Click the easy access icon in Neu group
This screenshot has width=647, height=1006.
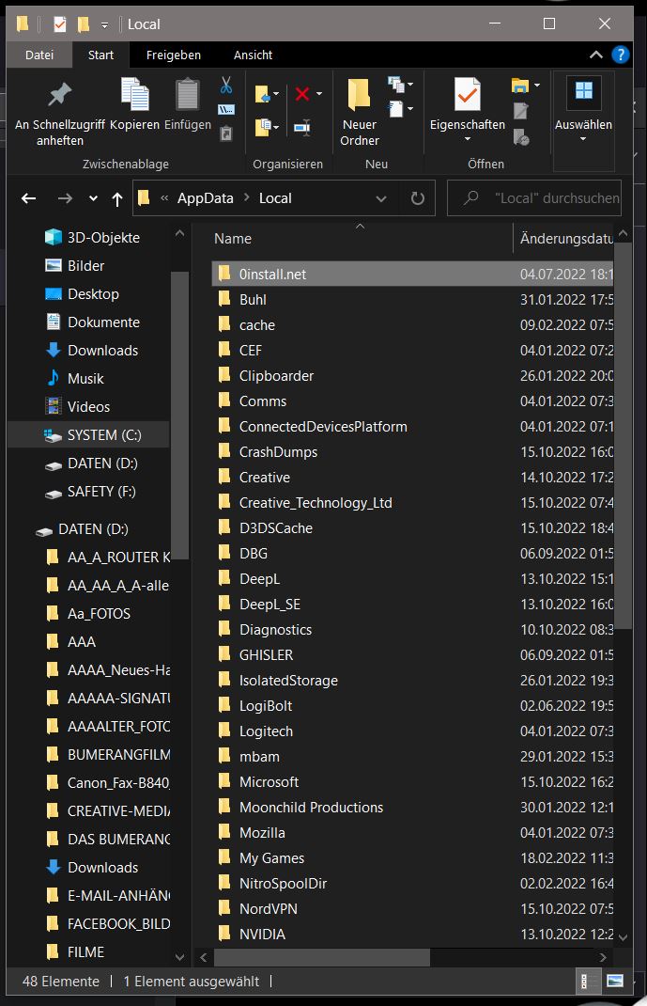tap(396, 108)
